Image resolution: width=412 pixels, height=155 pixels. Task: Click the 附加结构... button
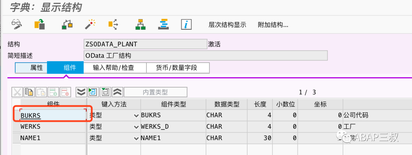point(273,25)
